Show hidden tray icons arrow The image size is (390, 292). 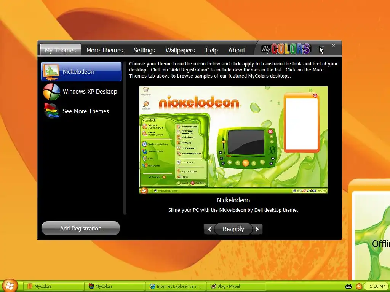tap(359, 286)
